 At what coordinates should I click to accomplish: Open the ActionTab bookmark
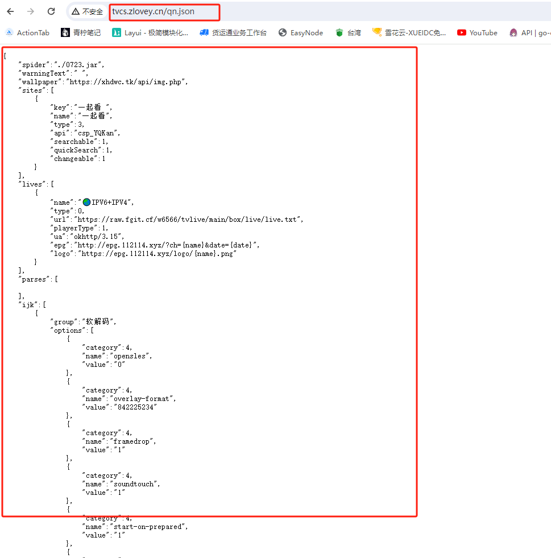tap(27, 33)
